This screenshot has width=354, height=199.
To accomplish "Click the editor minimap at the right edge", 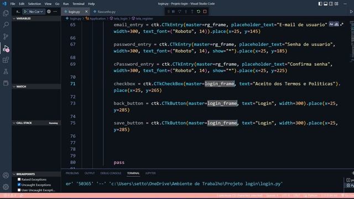I will coord(352,42).
